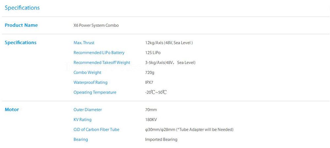Select the X6 Power System Combo text
This screenshot has height=148, width=330.
pos(96,25)
